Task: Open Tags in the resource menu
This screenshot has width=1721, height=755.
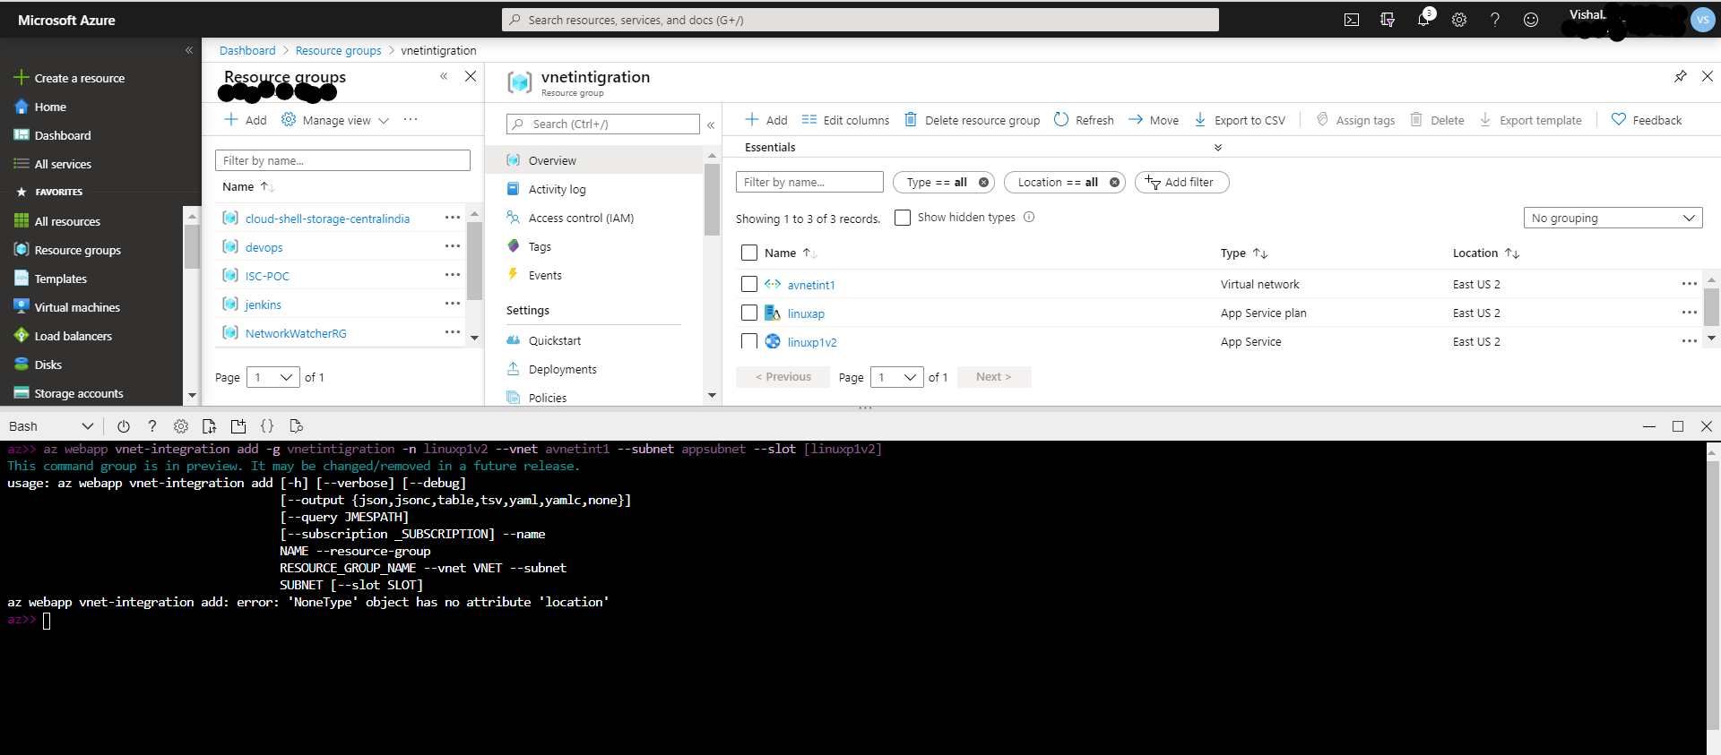Action: pyautogui.click(x=540, y=246)
